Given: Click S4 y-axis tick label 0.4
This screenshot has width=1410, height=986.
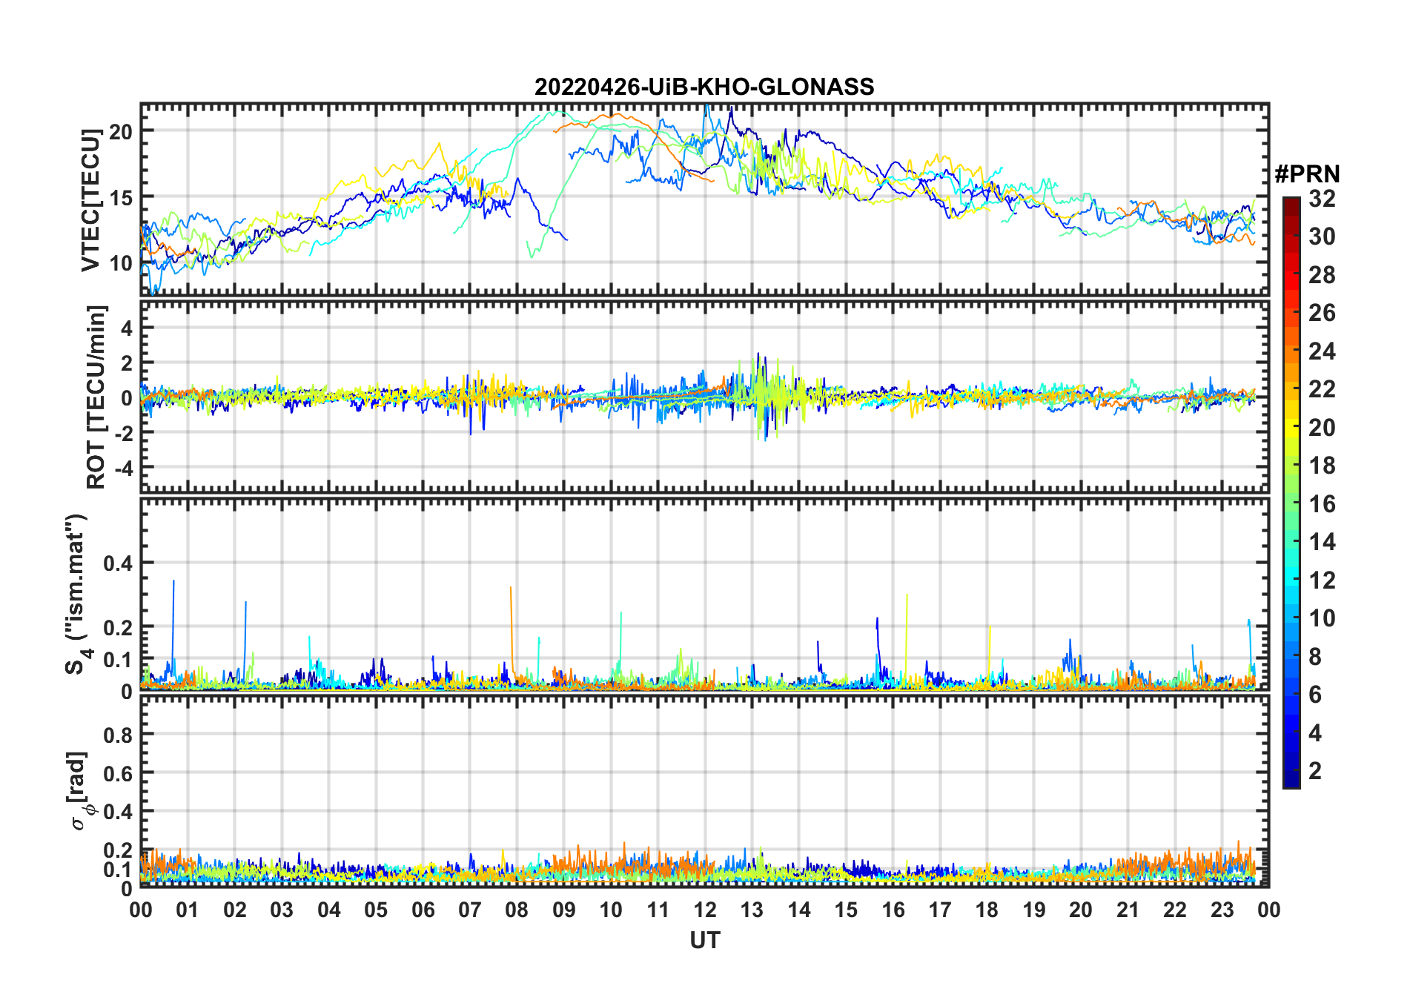Looking at the screenshot, I should pos(118,563).
